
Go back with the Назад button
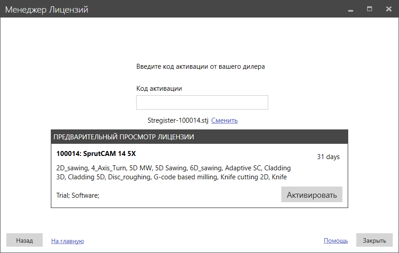click(24, 240)
